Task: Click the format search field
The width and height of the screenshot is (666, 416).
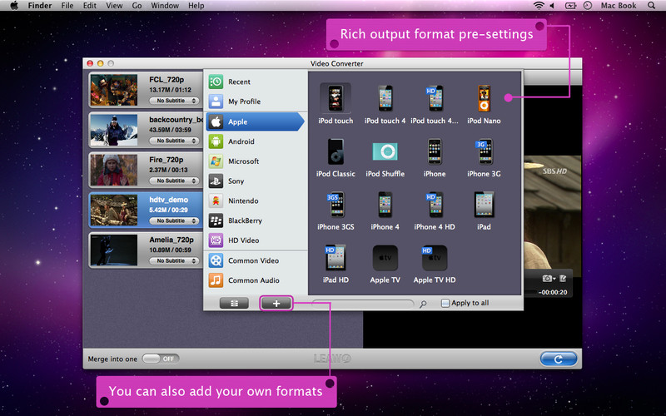Action: [x=363, y=304]
